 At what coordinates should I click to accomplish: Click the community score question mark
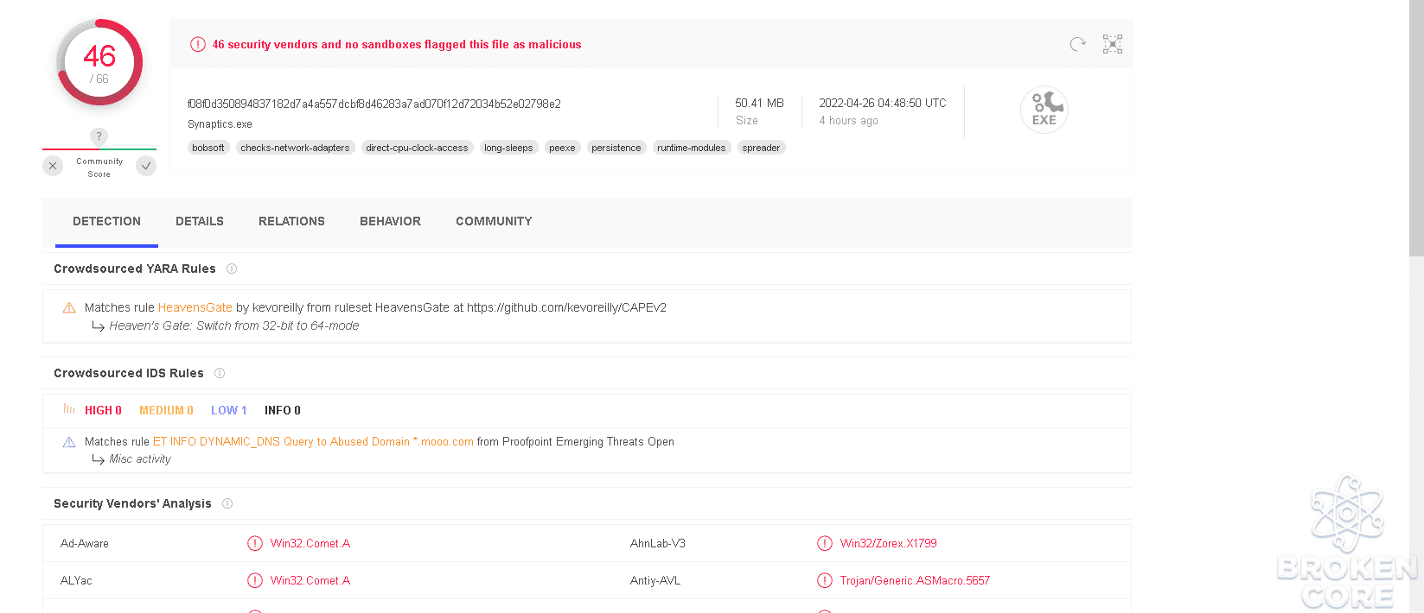99,136
